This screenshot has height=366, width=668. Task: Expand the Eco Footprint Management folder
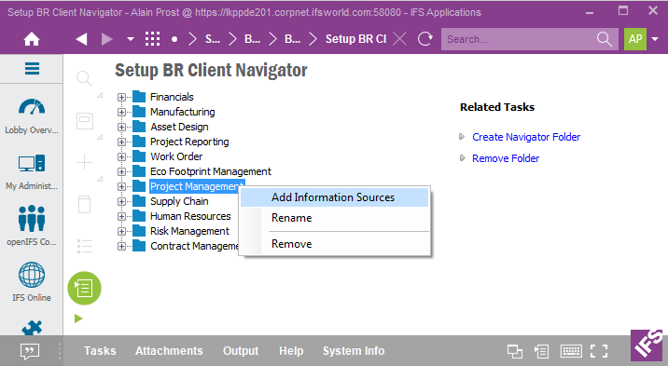[121, 171]
